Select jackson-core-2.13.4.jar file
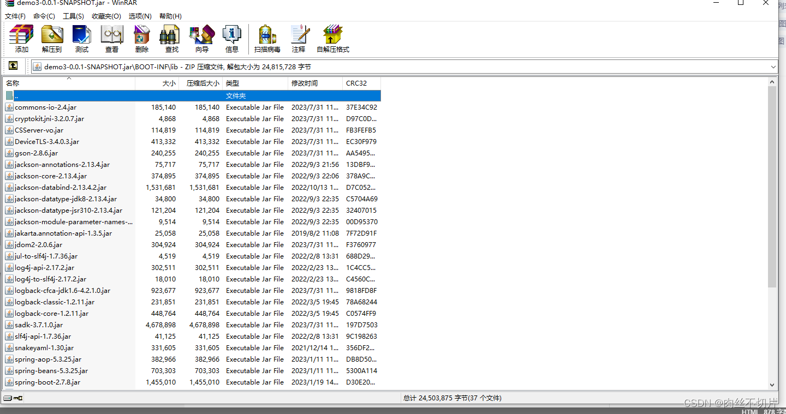786x414 pixels. coord(51,176)
